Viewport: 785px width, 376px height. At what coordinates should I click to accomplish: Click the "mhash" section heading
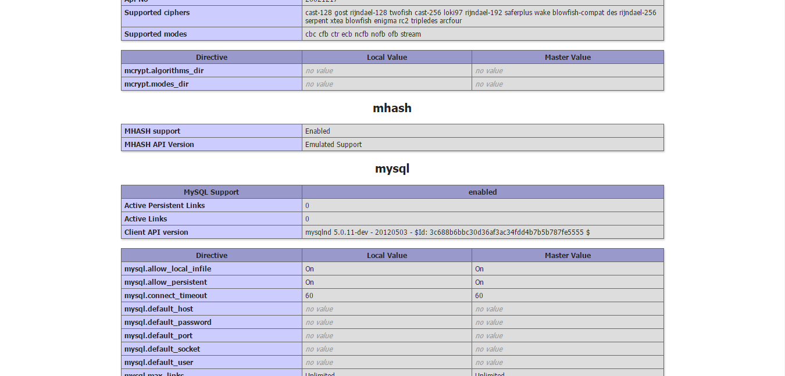392,108
